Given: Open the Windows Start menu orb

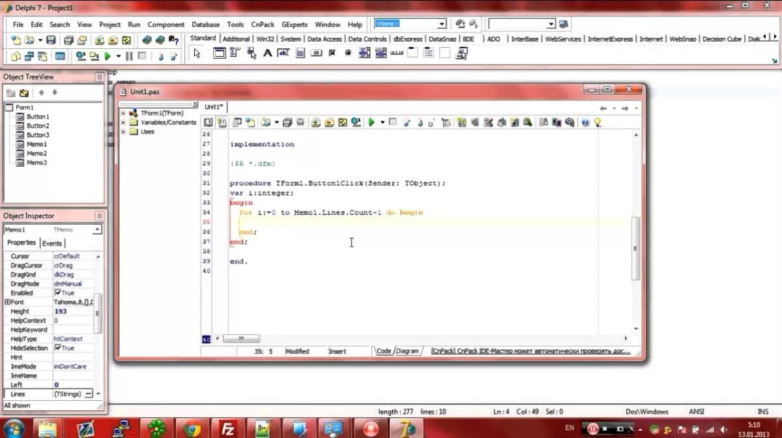Looking at the screenshot, I should point(14,428).
